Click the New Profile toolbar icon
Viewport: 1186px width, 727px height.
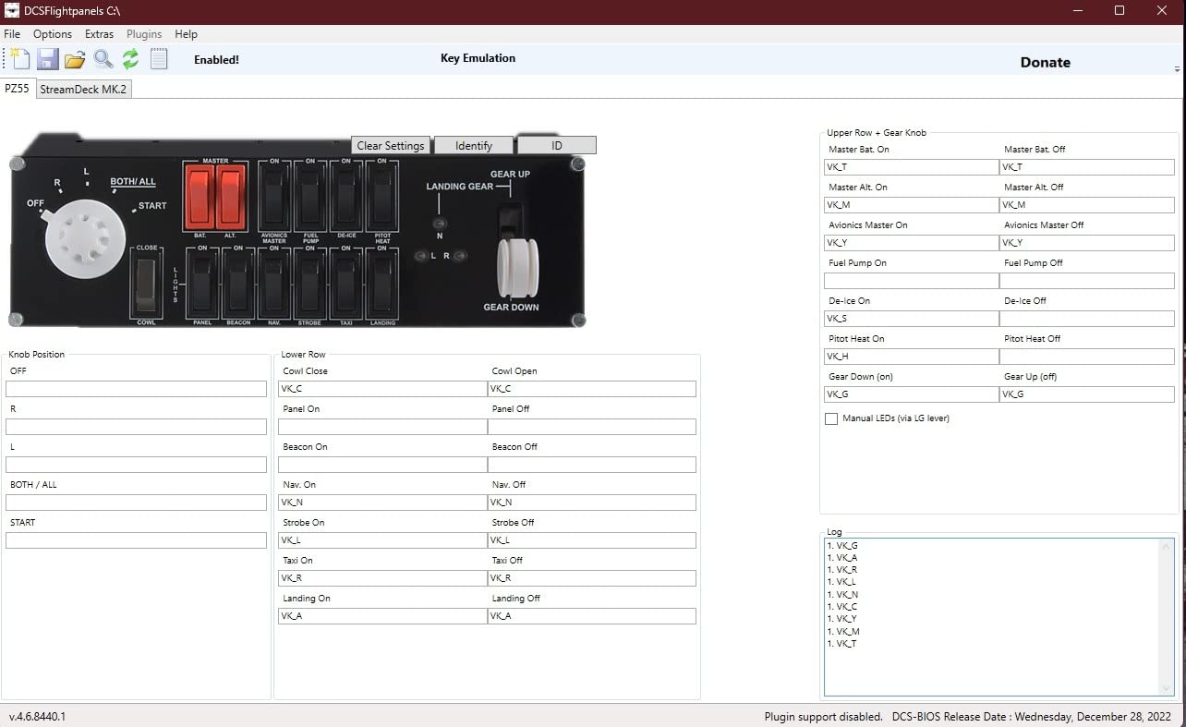point(19,59)
